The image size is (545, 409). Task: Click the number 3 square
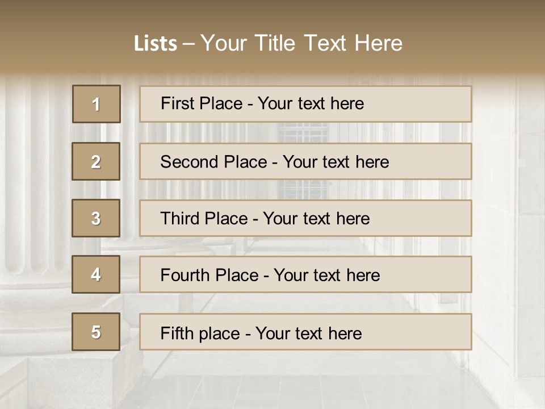96,218
